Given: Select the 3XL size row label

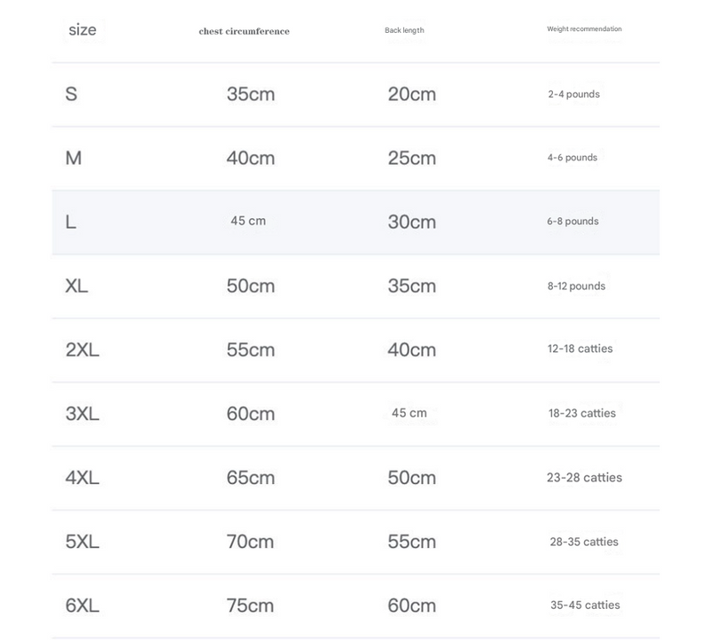Looking at the screenshot, I should click(82, 414).
